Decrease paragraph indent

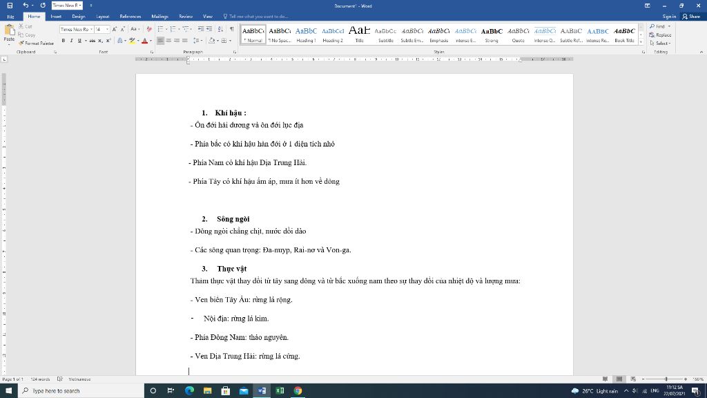[x=201, y=29]
